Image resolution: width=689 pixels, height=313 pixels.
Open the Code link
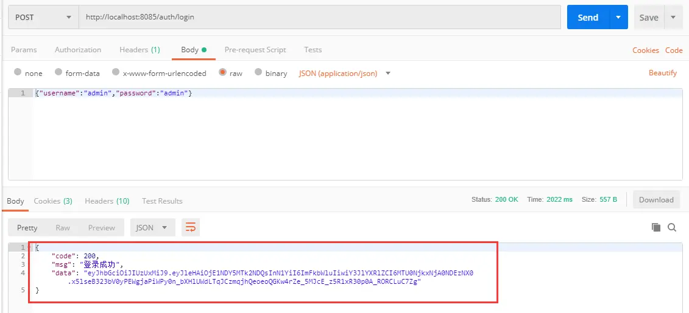[674, 50]
